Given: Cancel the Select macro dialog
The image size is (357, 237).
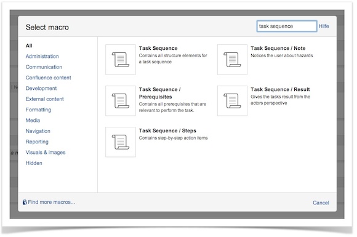Looking at the screenshot, I should point(321,203).
